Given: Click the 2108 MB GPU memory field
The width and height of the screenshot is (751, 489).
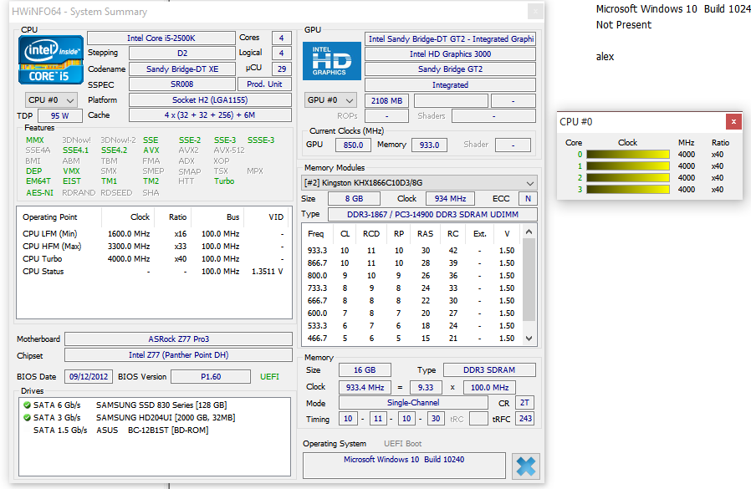Looking at the screenshot, I should coord(386,101).
